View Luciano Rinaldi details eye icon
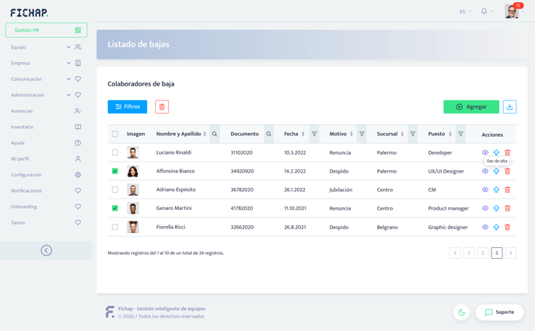The image size is (535, 331). click(485, 152)
